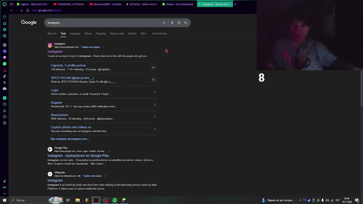
Task: Switch to Modo IA search tab
Action: (52, 33)
